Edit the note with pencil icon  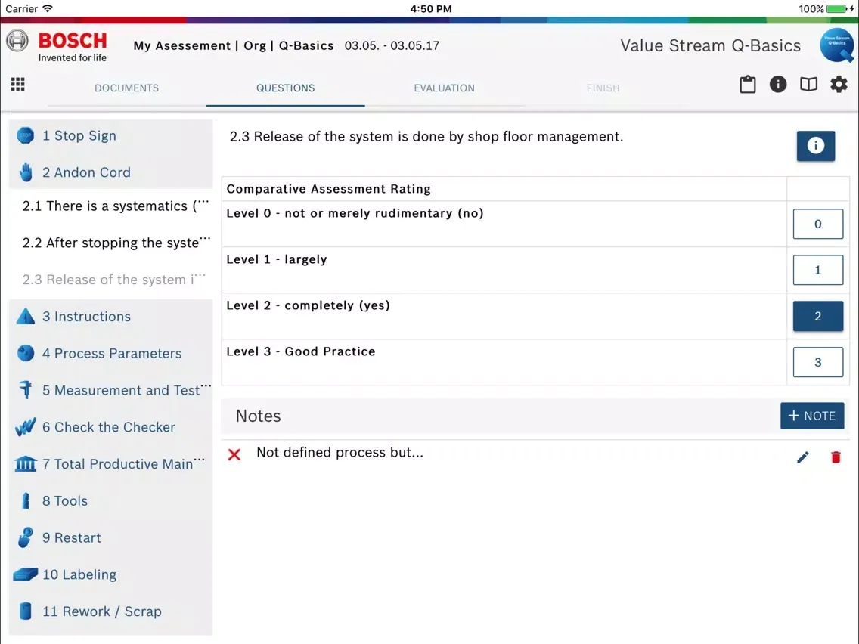(803, 457)
